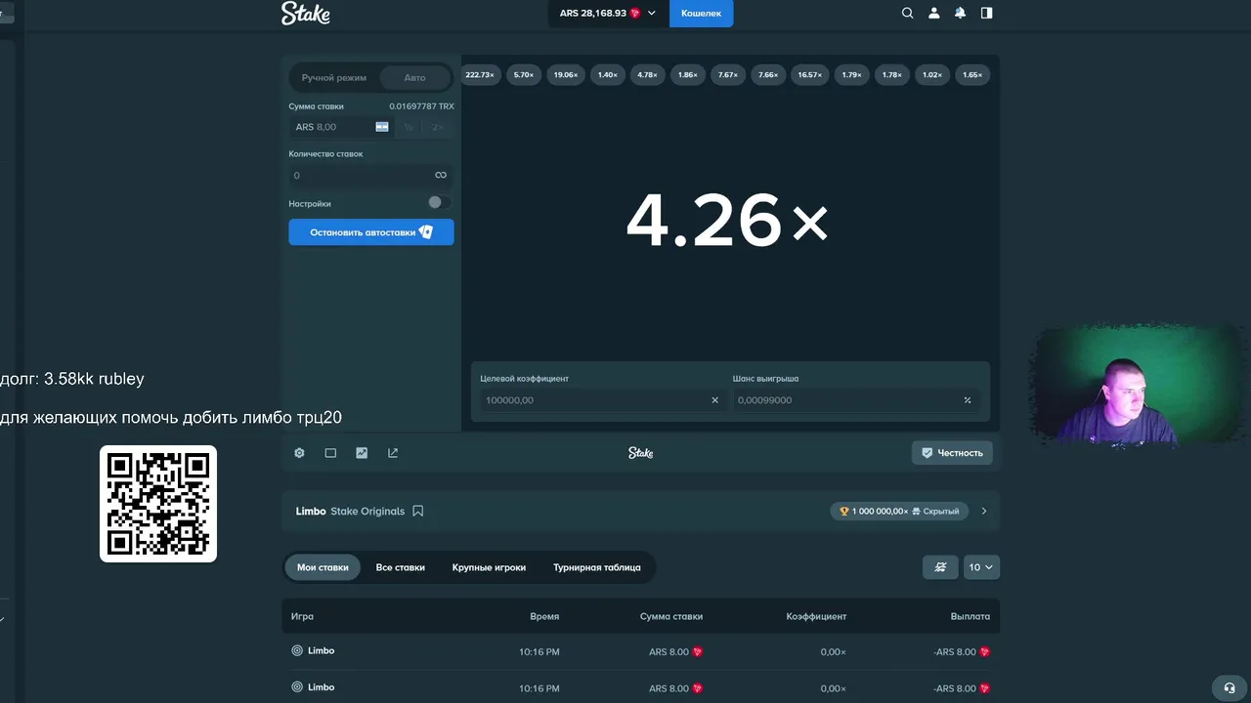Viewport: 1251px width, 703px height.
Task: Switch to theatre mode icon
Action: tap(330, 453)
